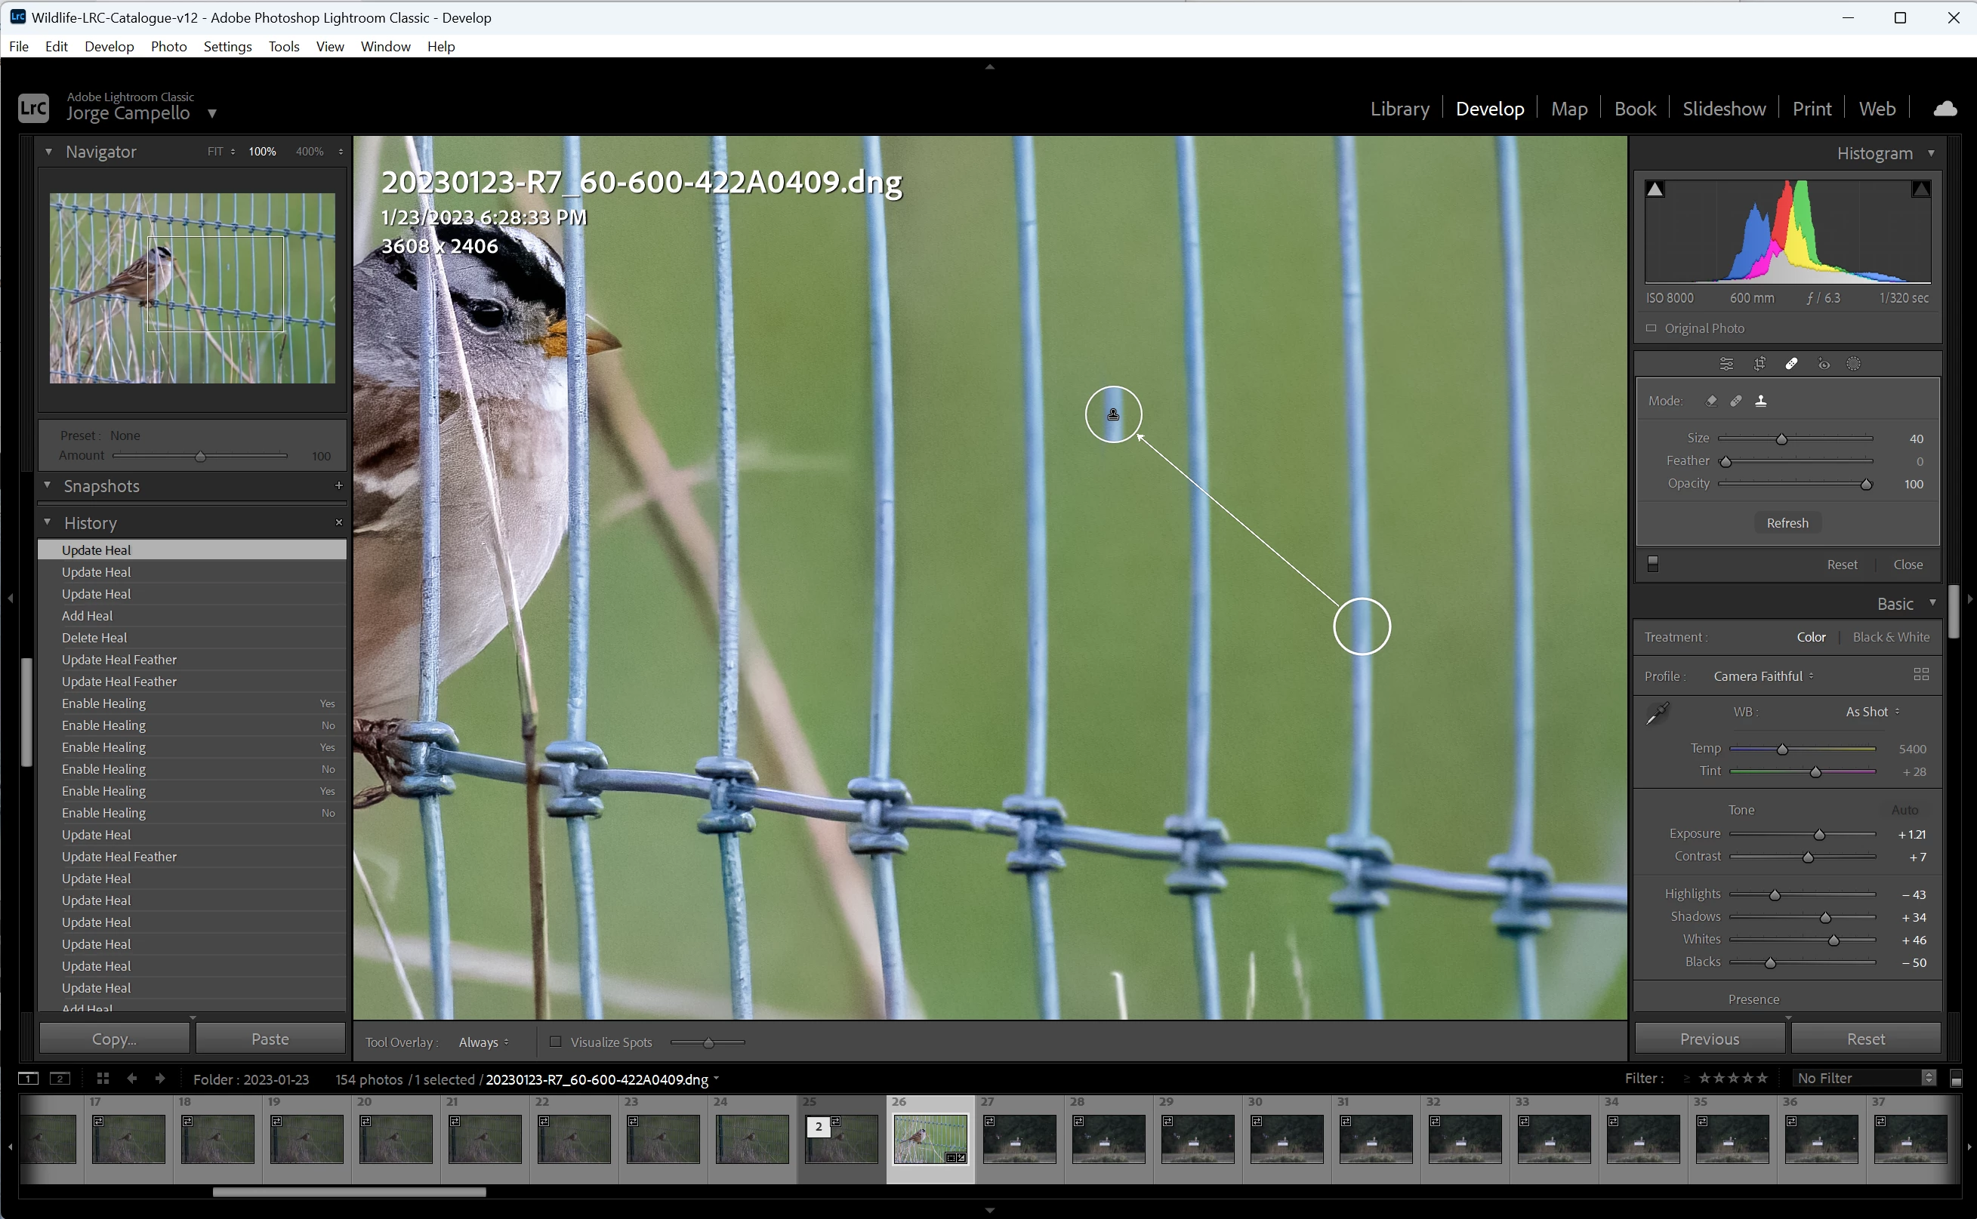This screenshot has height=1219, width=1977.
Task: Open the Camera Faithful profile dropdown
Action: (x=1763, y=676)
